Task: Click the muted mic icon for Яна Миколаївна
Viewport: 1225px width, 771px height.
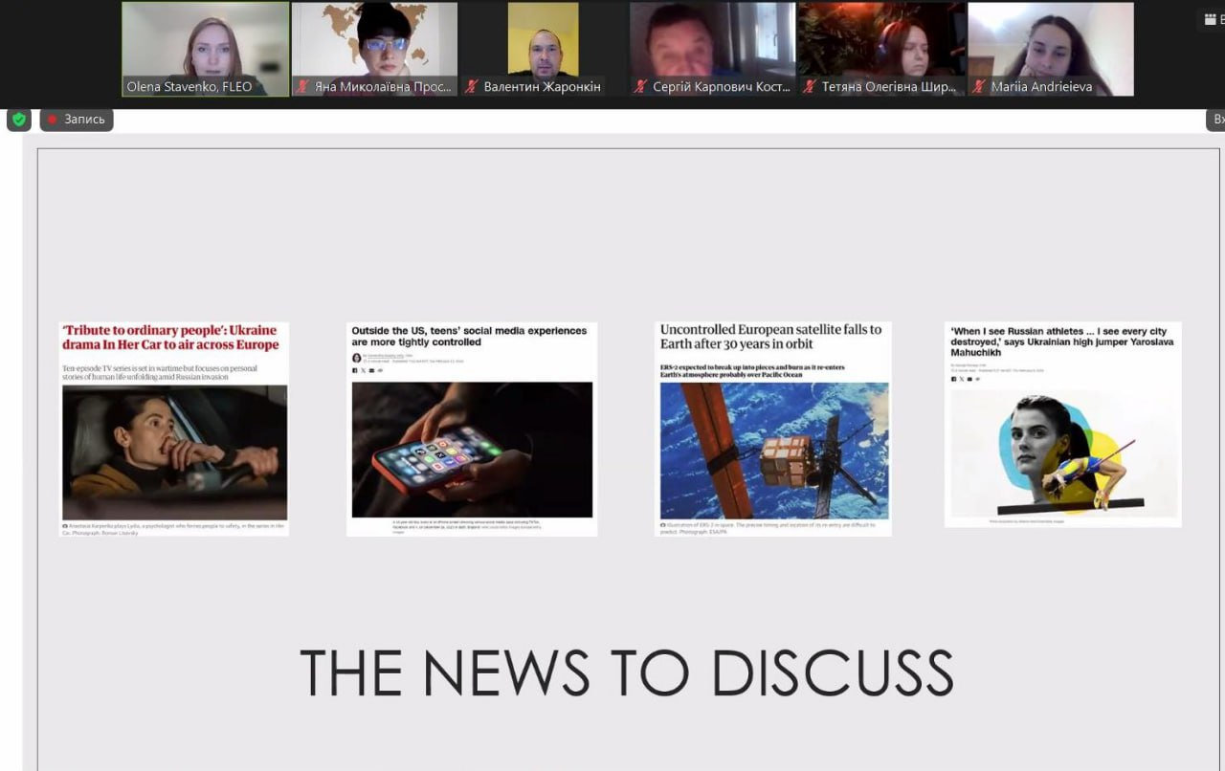Action: click(302, 87)
